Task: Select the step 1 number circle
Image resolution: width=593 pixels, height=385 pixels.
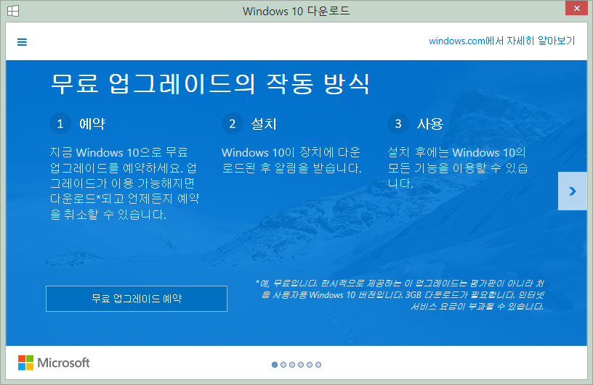Action: click(x=60, y=123)
